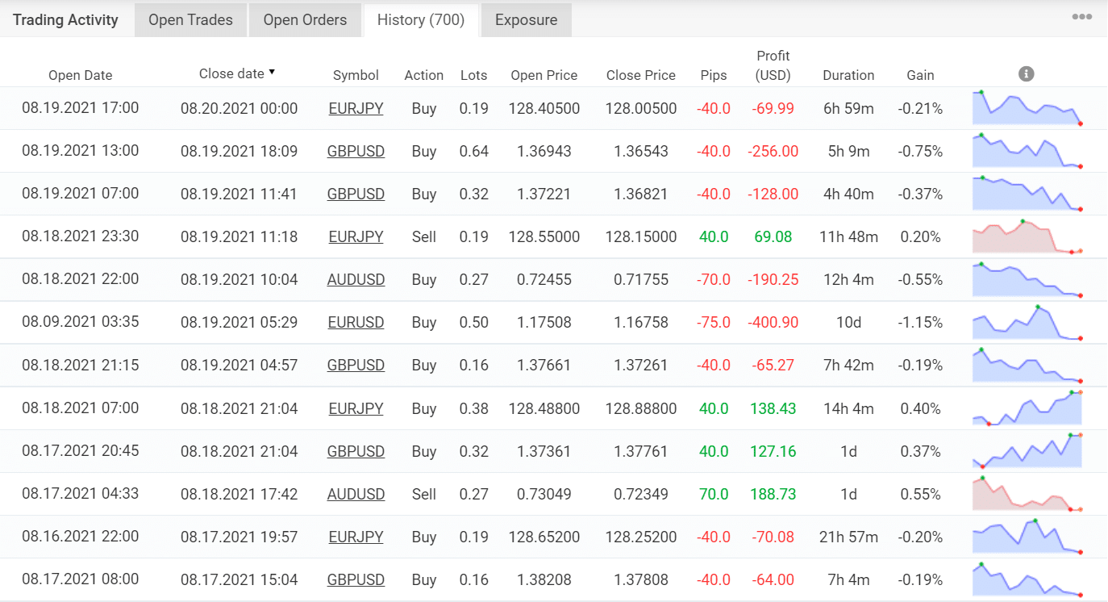Select the Trading Activity heading
The image size is (1108, 602).
click(65, 20)
